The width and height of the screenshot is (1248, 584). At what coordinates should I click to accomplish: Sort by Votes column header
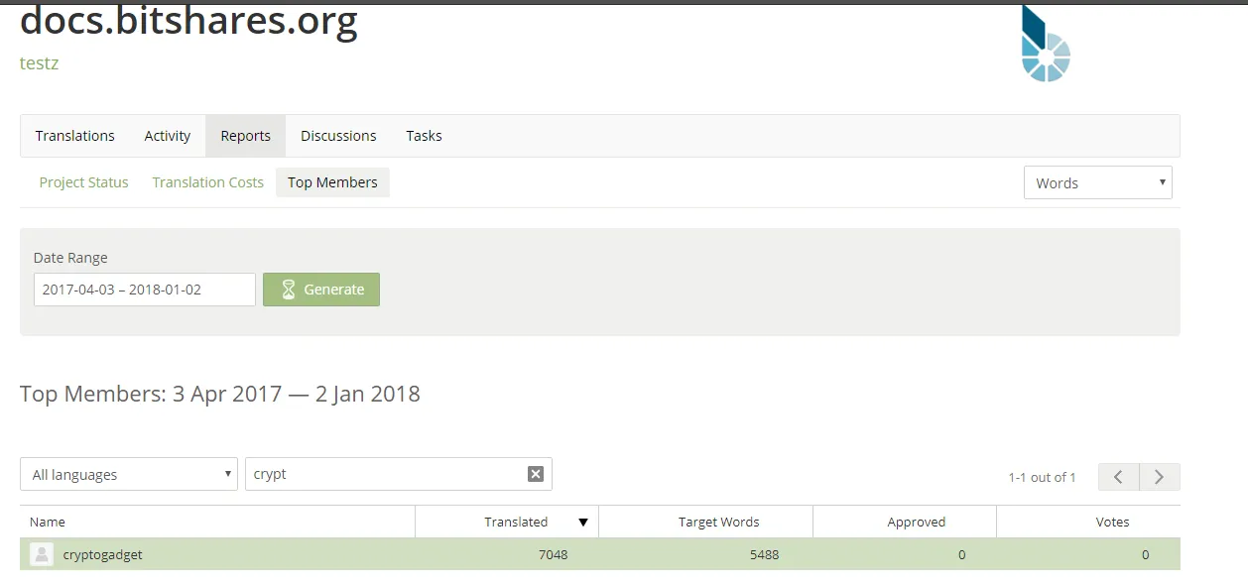tap(1113, 522)
